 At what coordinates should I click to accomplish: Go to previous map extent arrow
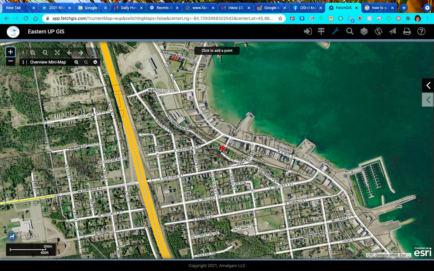[x=69, y=53]
